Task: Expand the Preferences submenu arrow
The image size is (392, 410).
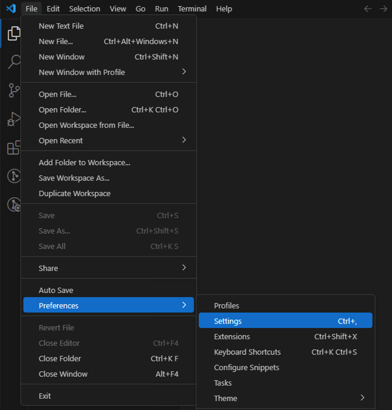Action: tap(184, 305)
